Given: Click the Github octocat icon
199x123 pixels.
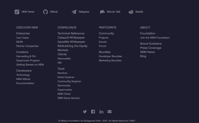Looking at the screenshot, I should point(45,12).
